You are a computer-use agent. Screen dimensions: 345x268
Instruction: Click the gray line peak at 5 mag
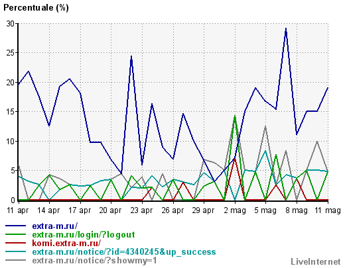265,126
